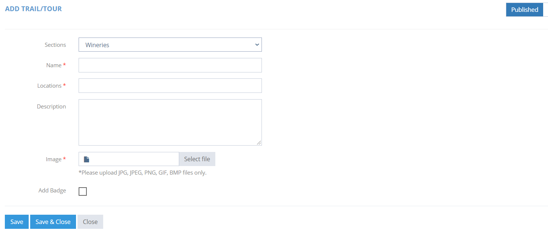Image resolution: width=548 pixels, height=237 pixels.
Task: Click the Sections field label
Action: 55,45
